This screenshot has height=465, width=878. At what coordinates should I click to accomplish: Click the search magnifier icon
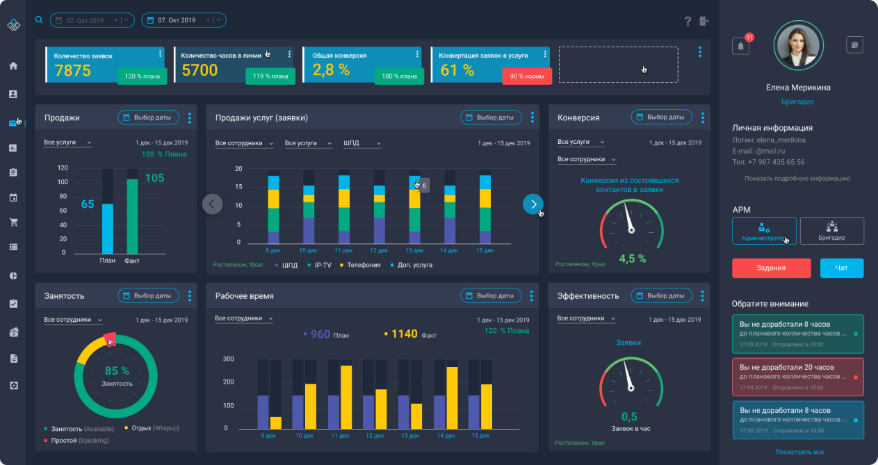point(39,20)
